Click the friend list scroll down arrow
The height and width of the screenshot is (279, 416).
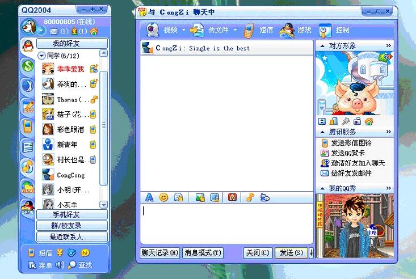tap(103, 205)
